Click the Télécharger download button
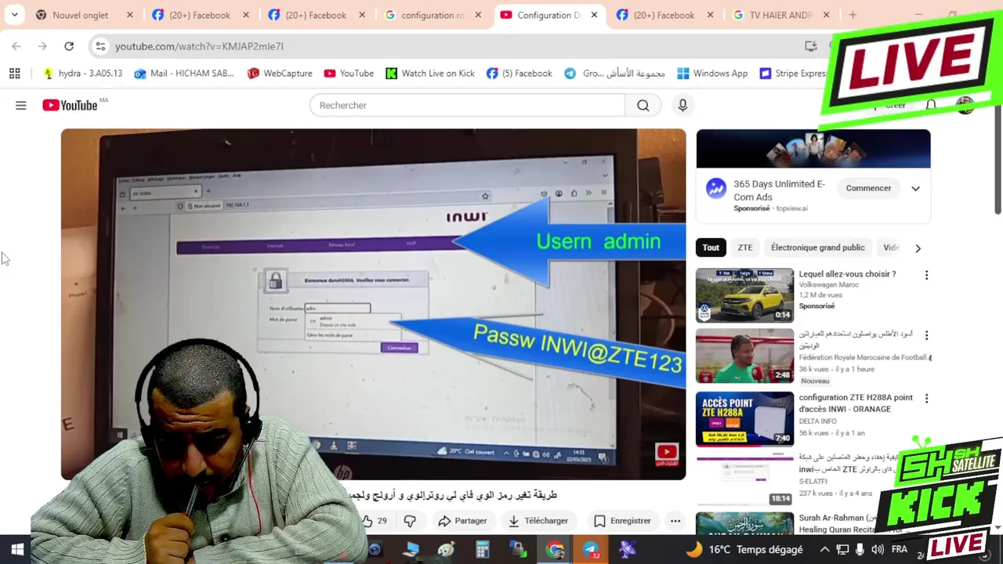The height and width of the screenshot is (564, 1003). [538, 521]
